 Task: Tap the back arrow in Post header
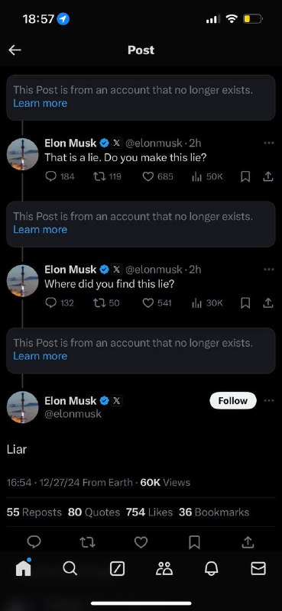click(x=15, y=50)
